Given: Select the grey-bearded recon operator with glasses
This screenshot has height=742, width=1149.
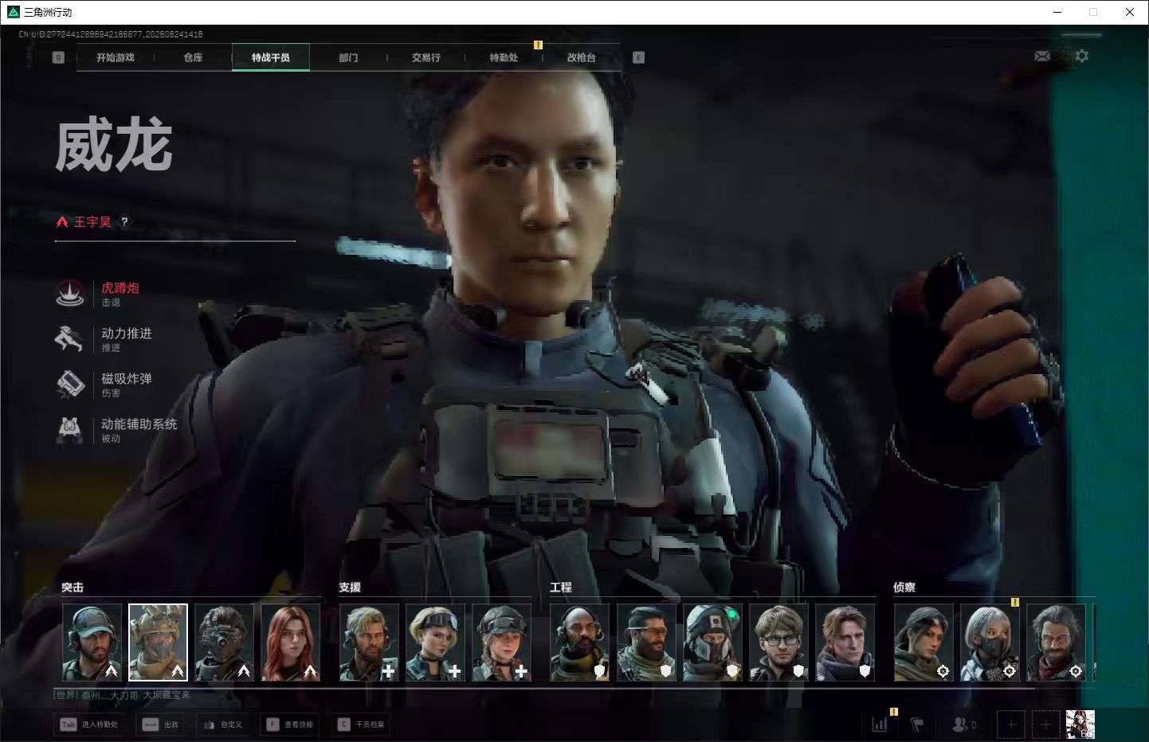Looking at the screenshot, I should coord(1056,642).
